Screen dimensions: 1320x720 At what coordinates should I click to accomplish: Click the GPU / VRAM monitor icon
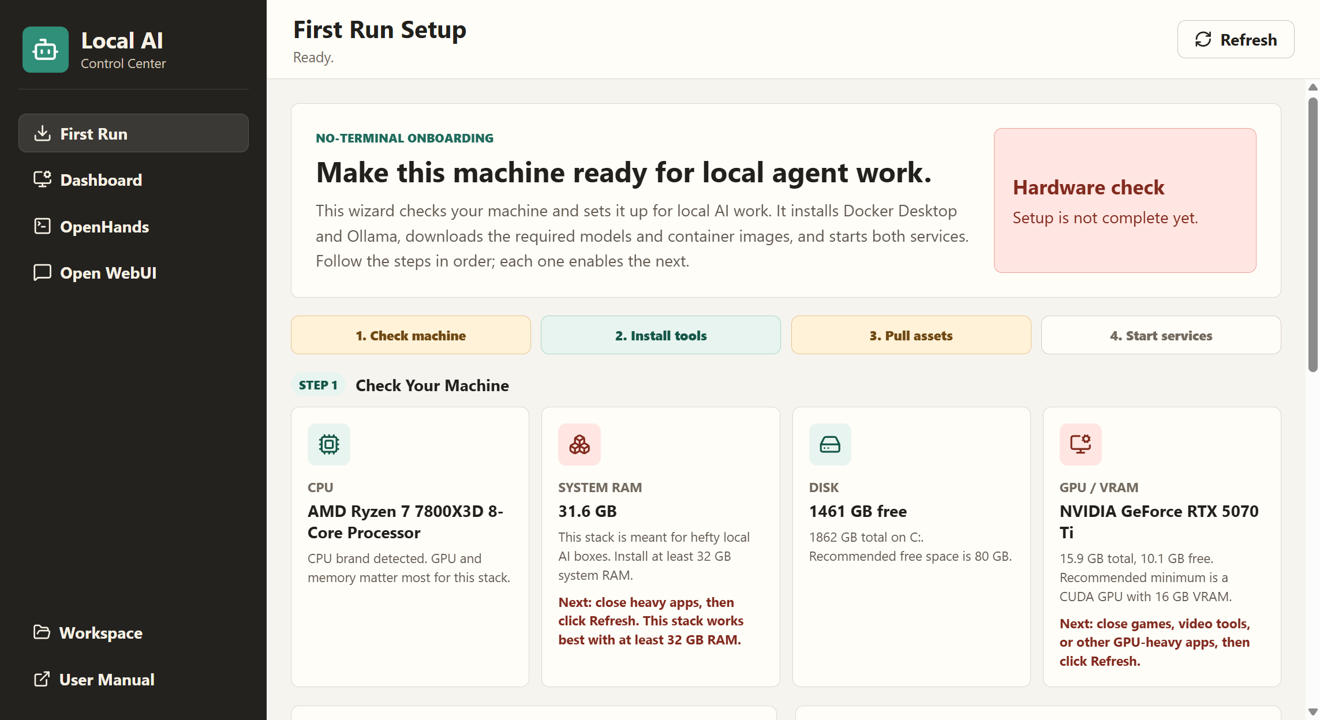[1080, 444]
